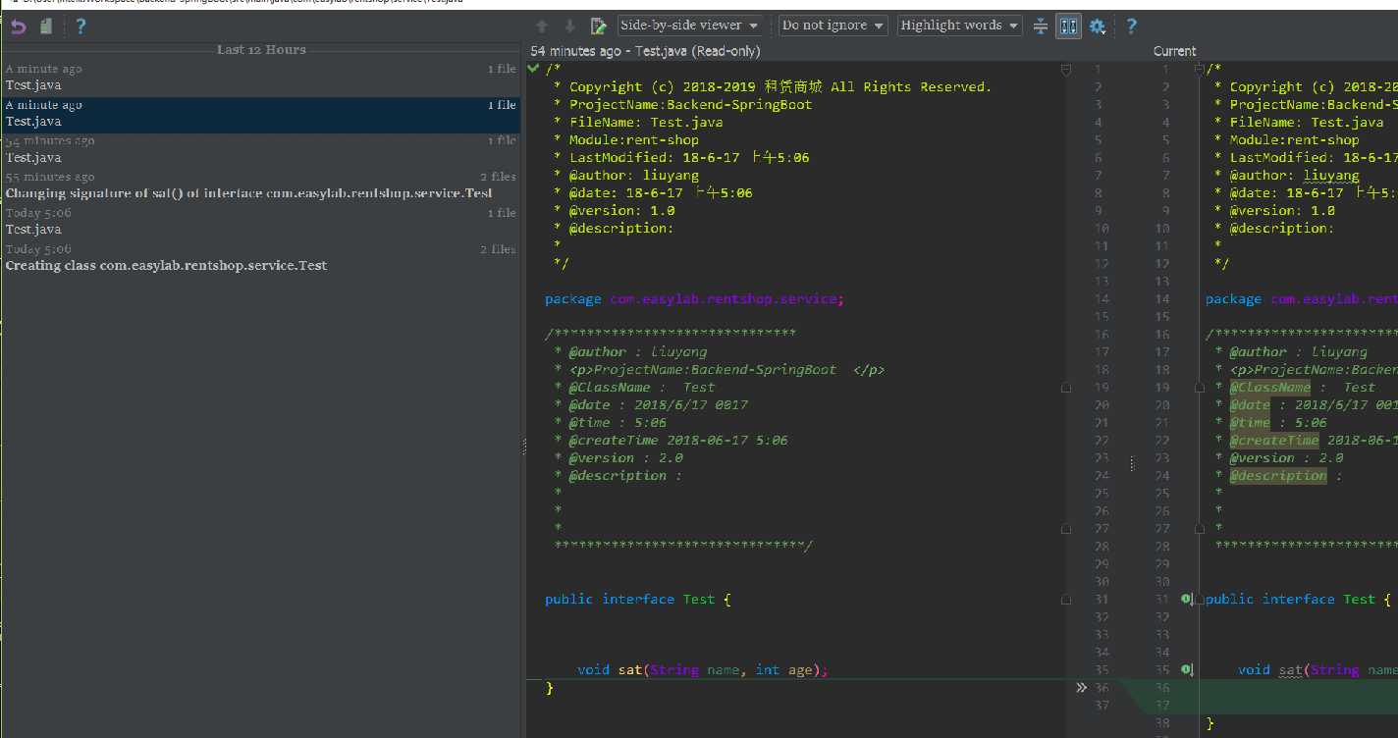
Task: Click '@description' highlighted tag in Current Javadoc
Action: tap(1277, 476)
